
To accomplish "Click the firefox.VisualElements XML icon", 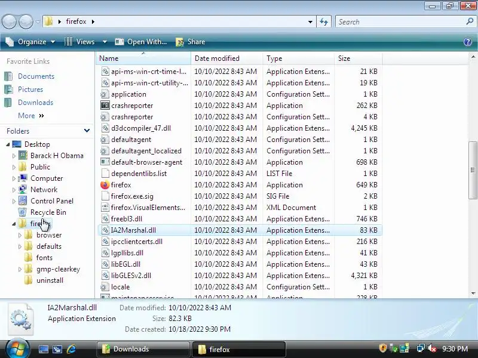I will coord(105,208).
